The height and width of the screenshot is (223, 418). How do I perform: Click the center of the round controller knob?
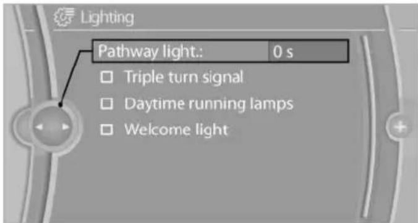click(52, 126)
